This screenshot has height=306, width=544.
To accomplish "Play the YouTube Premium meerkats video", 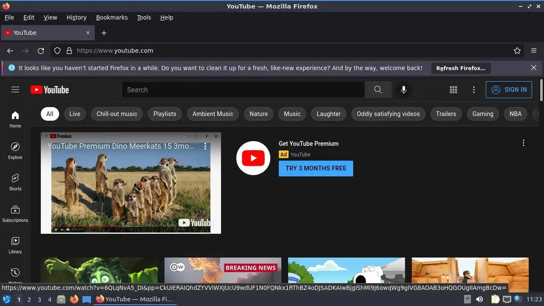I will pyautogui.click(x=131, y=183).
